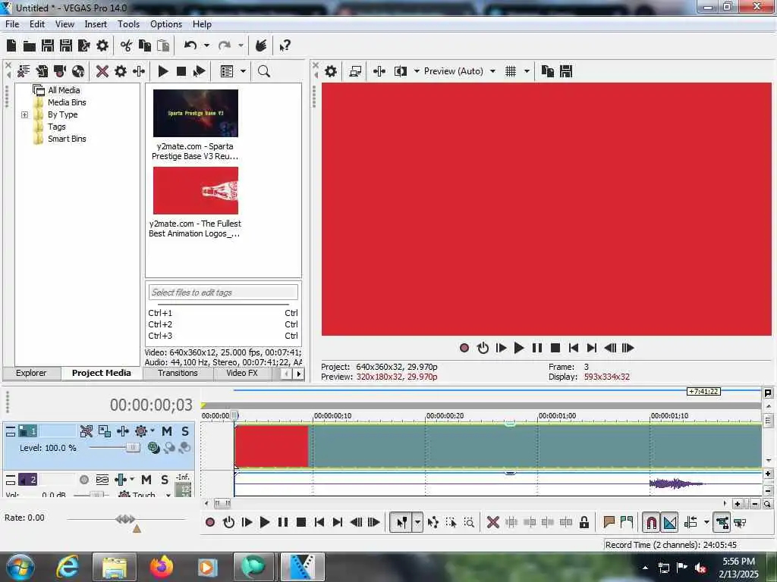The image size is (777, 582).
Task: Click Get Media from the Web globe icon
Action: [x=78, y=71]
